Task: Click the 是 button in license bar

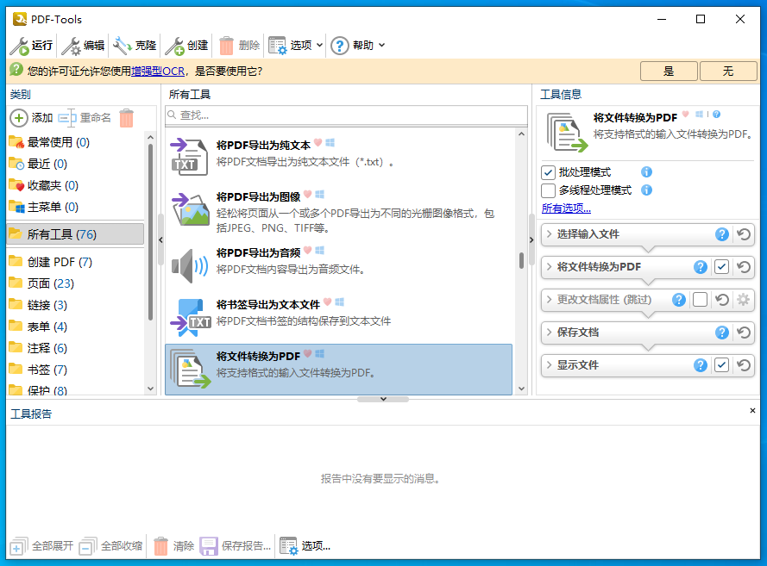Action: (x=669, y=72)
